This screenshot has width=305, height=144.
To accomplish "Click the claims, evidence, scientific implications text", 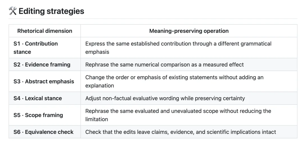I will pos(180,132).
